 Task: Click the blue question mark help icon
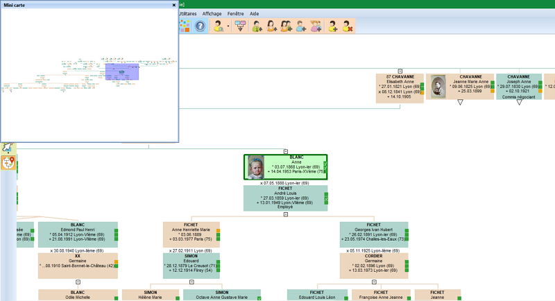pos(200,26)
